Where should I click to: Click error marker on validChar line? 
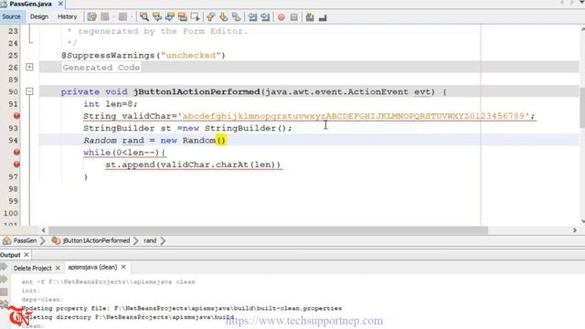16,116
